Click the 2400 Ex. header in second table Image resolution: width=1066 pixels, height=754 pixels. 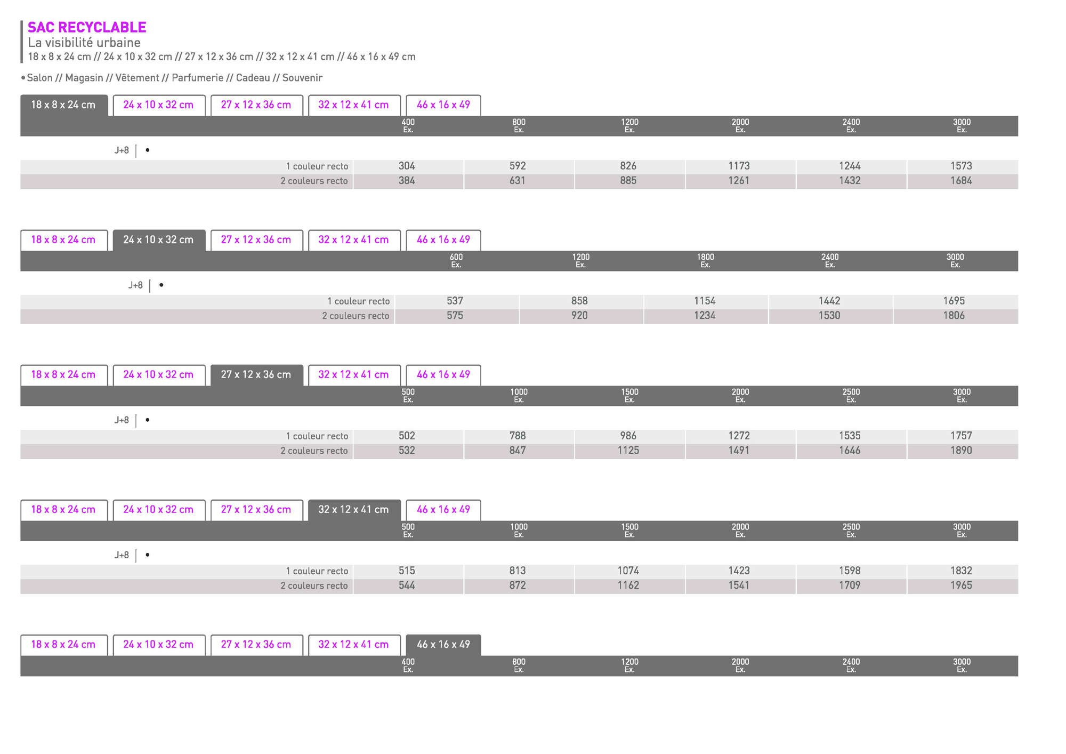coord(830,261)
